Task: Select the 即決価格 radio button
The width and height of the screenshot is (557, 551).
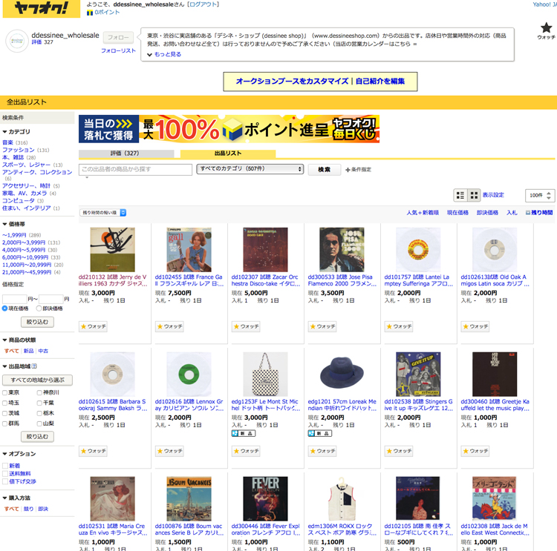Action: click(39, 309)
